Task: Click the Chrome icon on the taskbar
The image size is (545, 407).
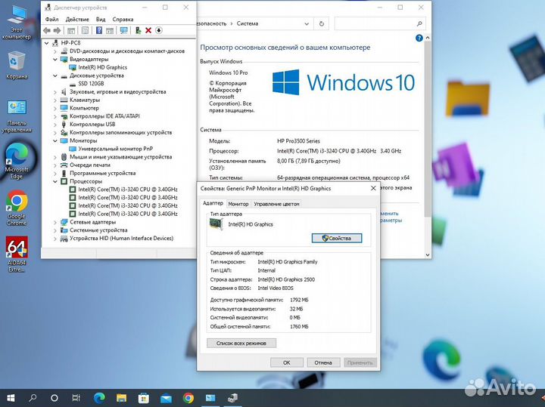Action: (x=188, y=398)
